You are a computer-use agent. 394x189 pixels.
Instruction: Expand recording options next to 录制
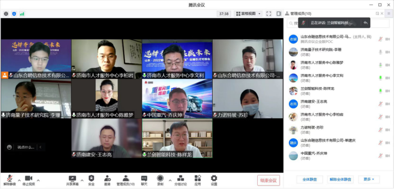[x=170, y=180]
